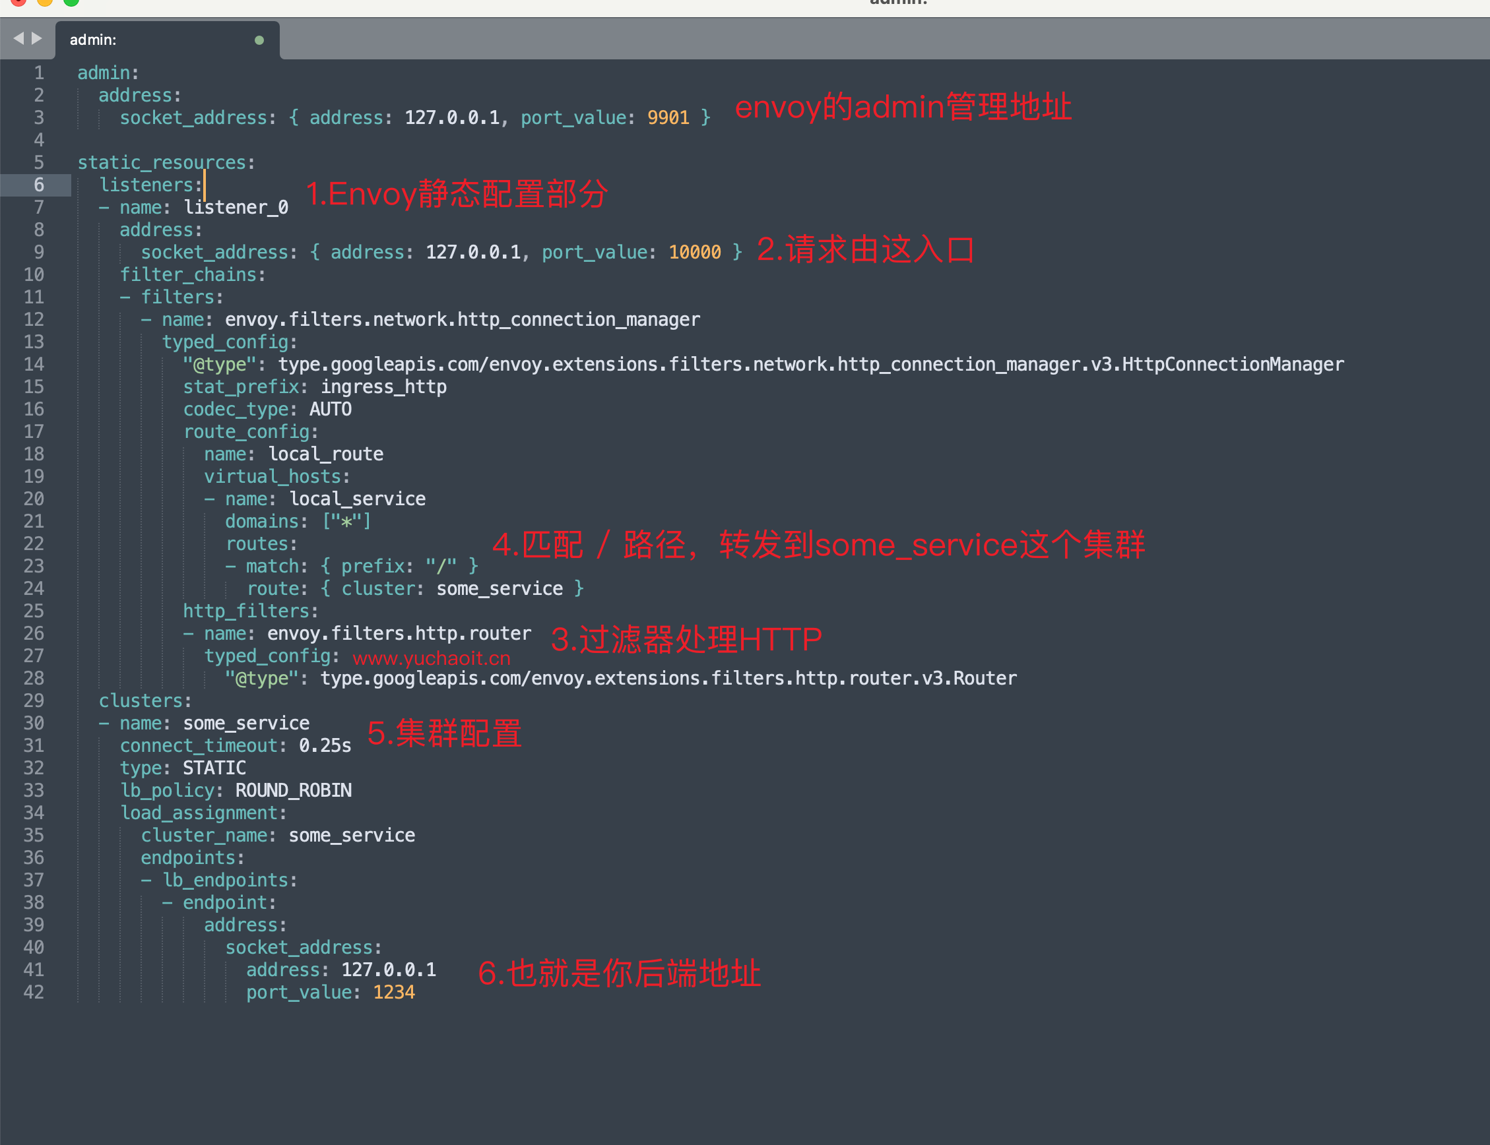Screen dimensions: 1490x1145
Task: Click the green maximize window button
Action: (71, 2)
